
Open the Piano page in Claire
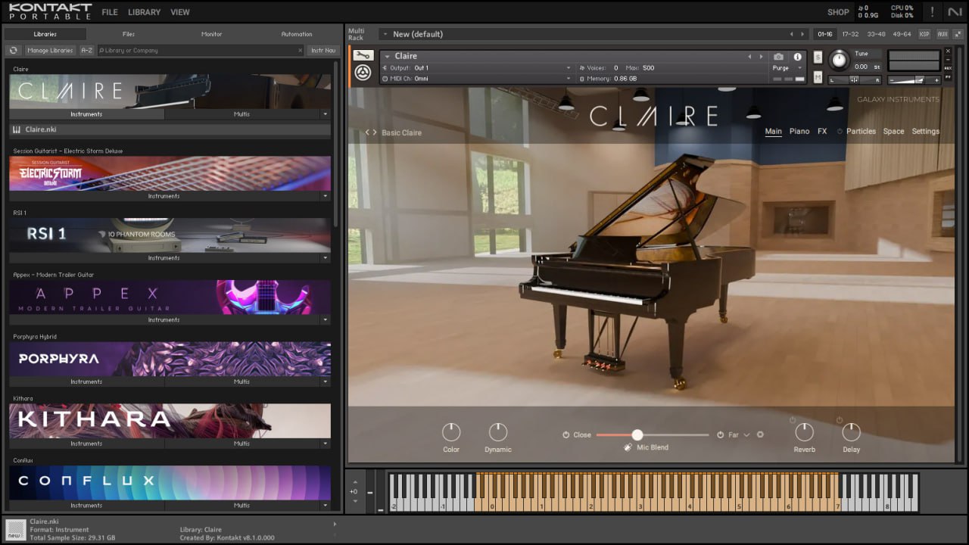[x=799, y=132]
